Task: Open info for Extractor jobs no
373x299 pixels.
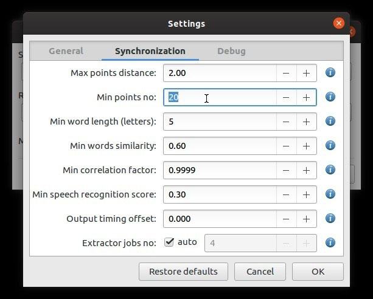Action: (x=330, y=242)
